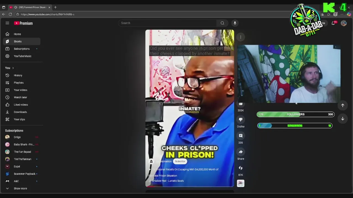Open Liked videos
This screenshot has height=198, width=353.
pos(22,105)
